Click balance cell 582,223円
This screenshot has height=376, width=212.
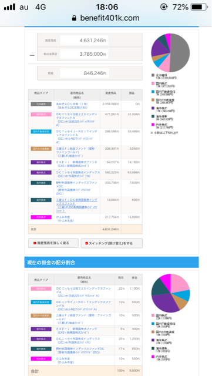(x=112, y=172)
